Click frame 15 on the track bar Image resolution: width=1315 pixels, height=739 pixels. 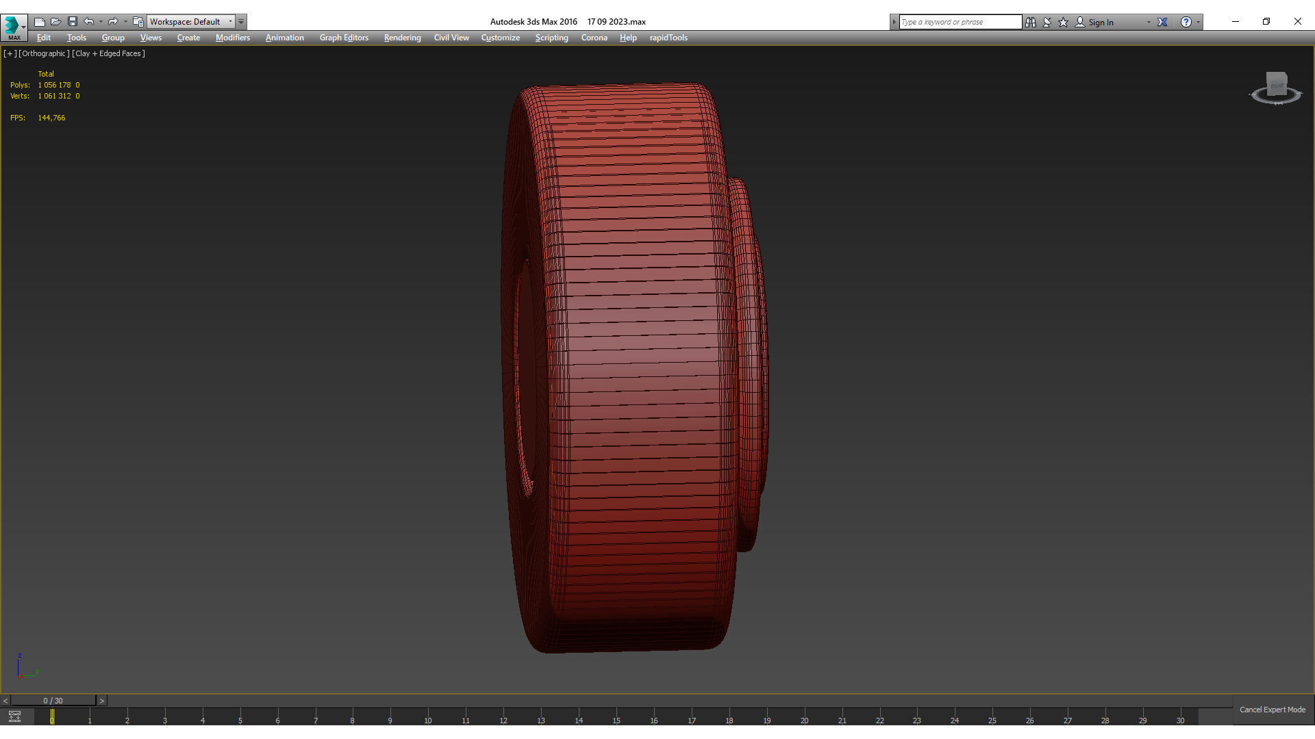616,721
